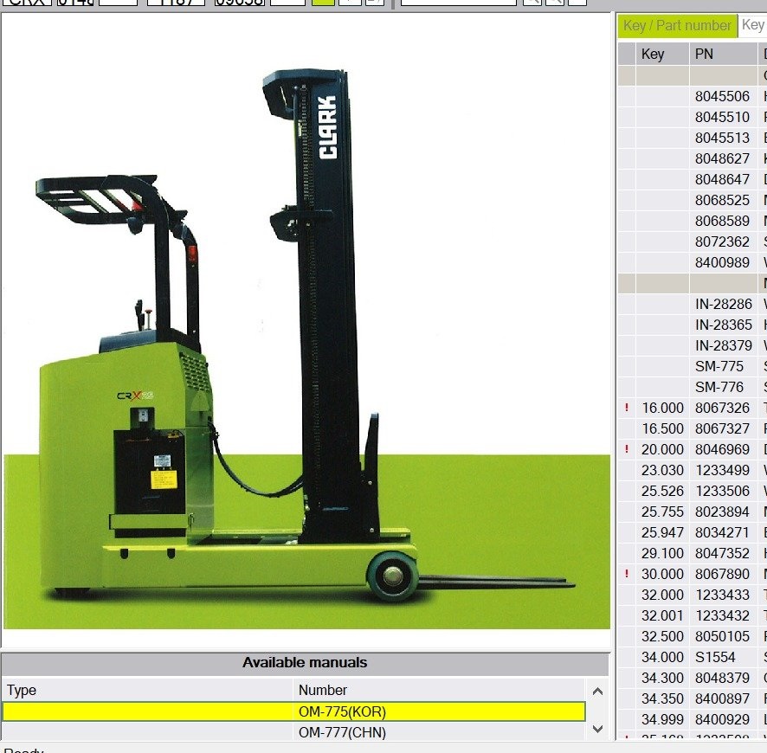
Task: Click the Number column header in manuals
Action: pyautogui.click(x=439, y=690)
